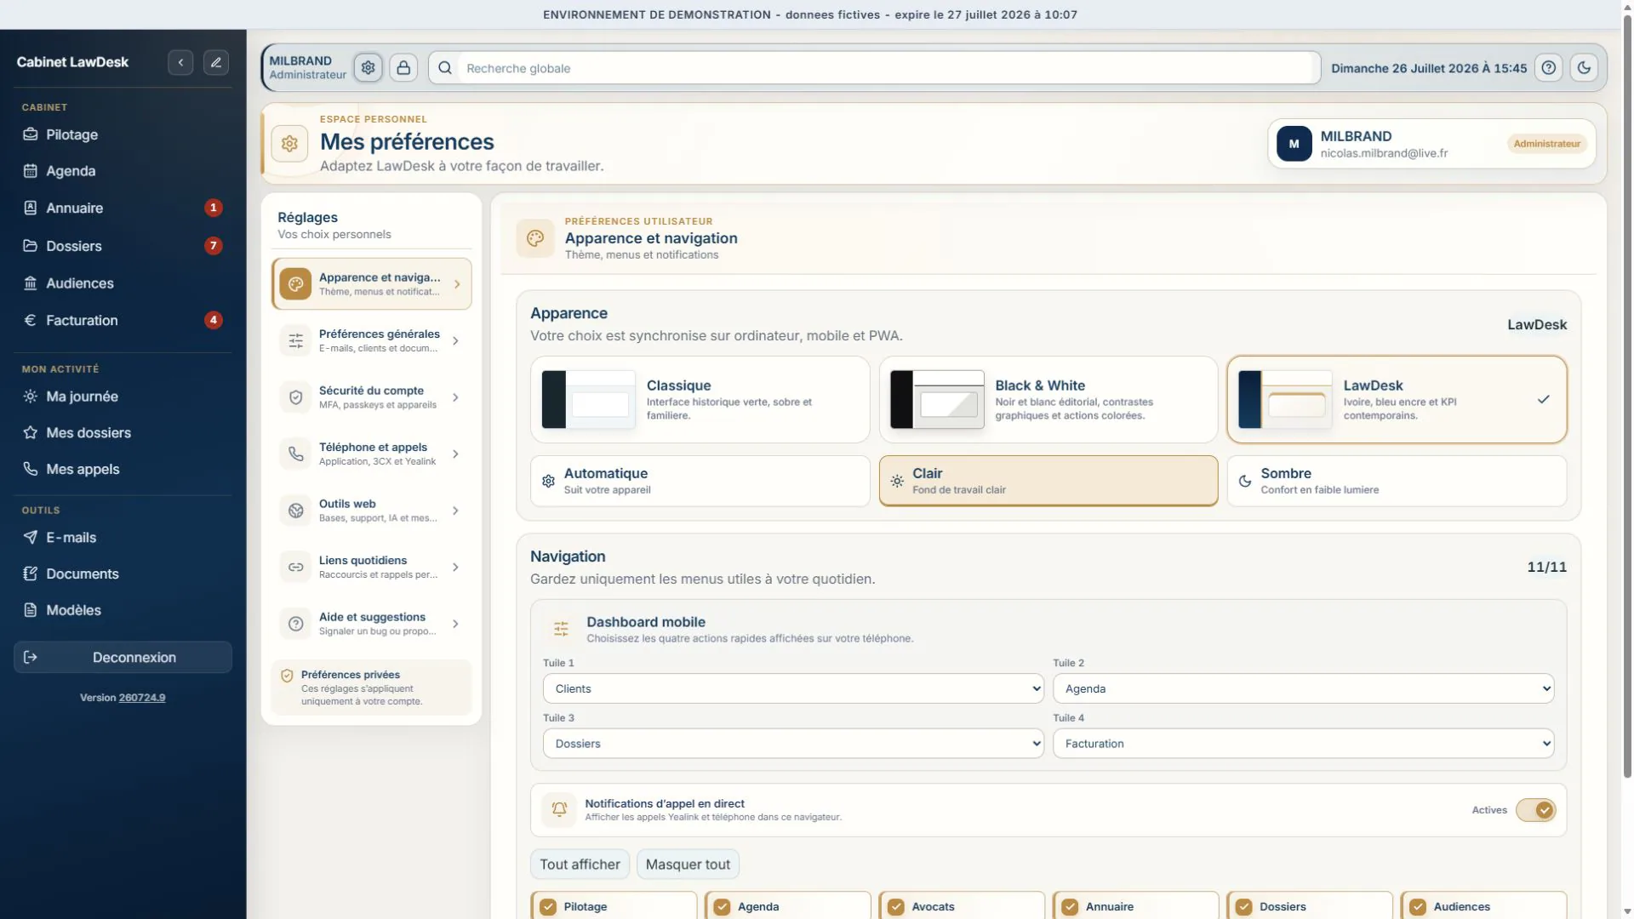Screen dimensions: 1634x919
Task: Click the Annuaire contact icon in sidebar
Action: (x=31, y=208)
